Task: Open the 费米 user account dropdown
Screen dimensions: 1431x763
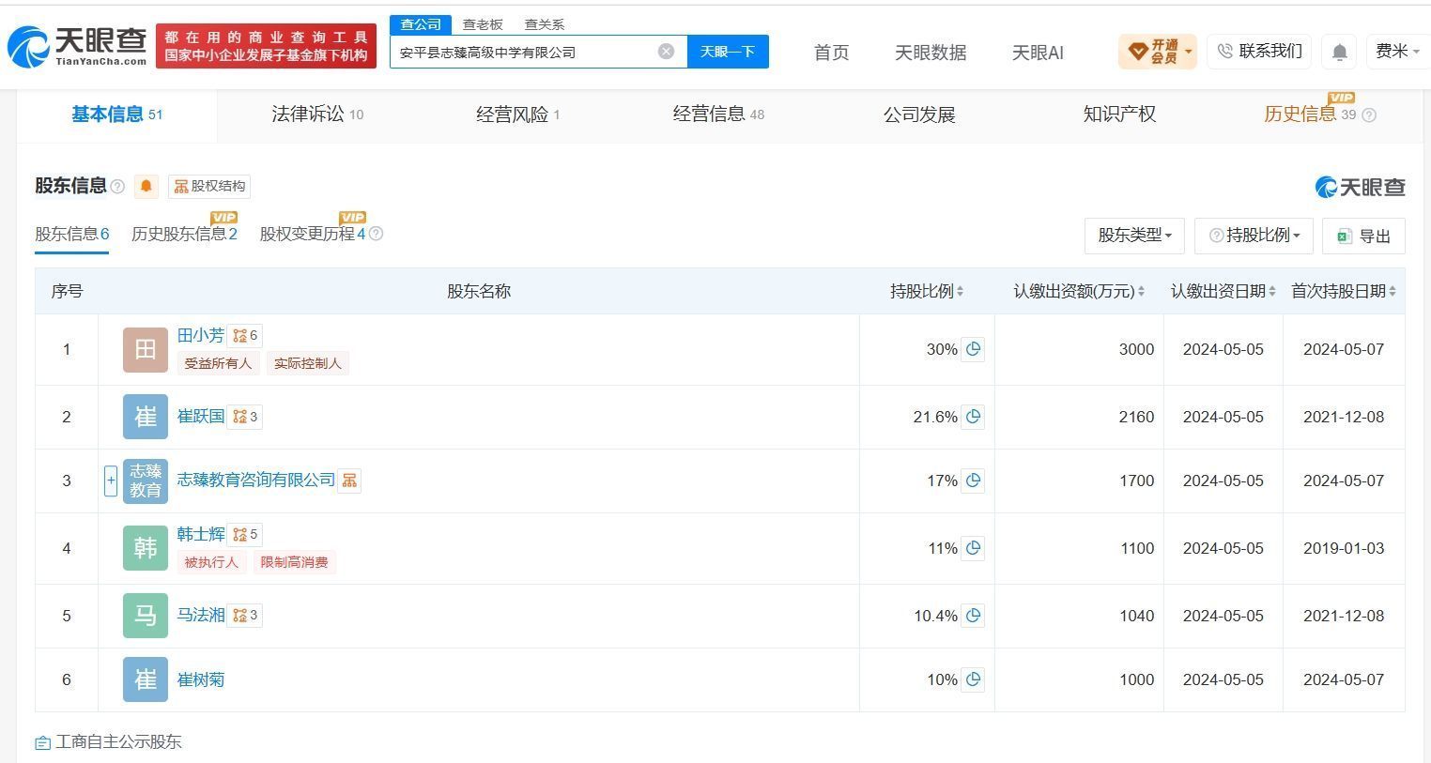Action: 1397,52
